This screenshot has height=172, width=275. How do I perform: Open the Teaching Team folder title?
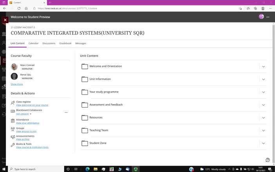pyautogui.click(x=99, y=130)
